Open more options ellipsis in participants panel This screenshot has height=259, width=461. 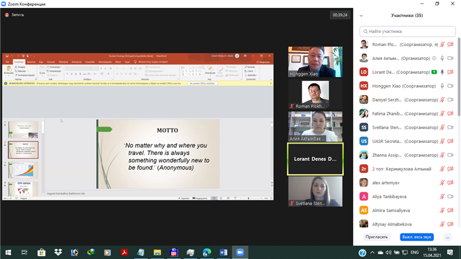[447, 237]
